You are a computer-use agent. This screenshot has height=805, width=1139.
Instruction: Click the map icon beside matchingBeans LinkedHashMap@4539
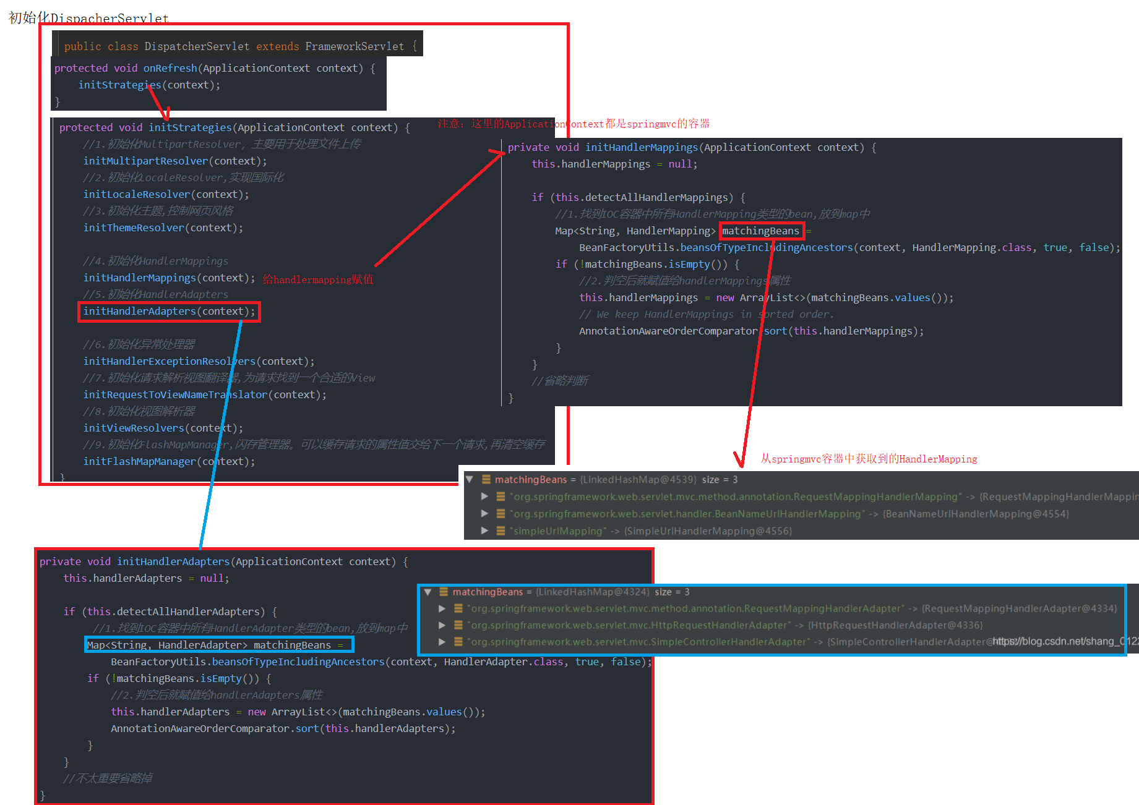pyautogui.click(x=486, y=479)
